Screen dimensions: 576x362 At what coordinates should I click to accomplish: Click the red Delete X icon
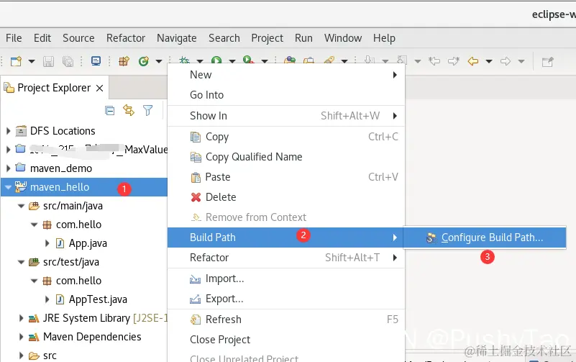point(196,197)
